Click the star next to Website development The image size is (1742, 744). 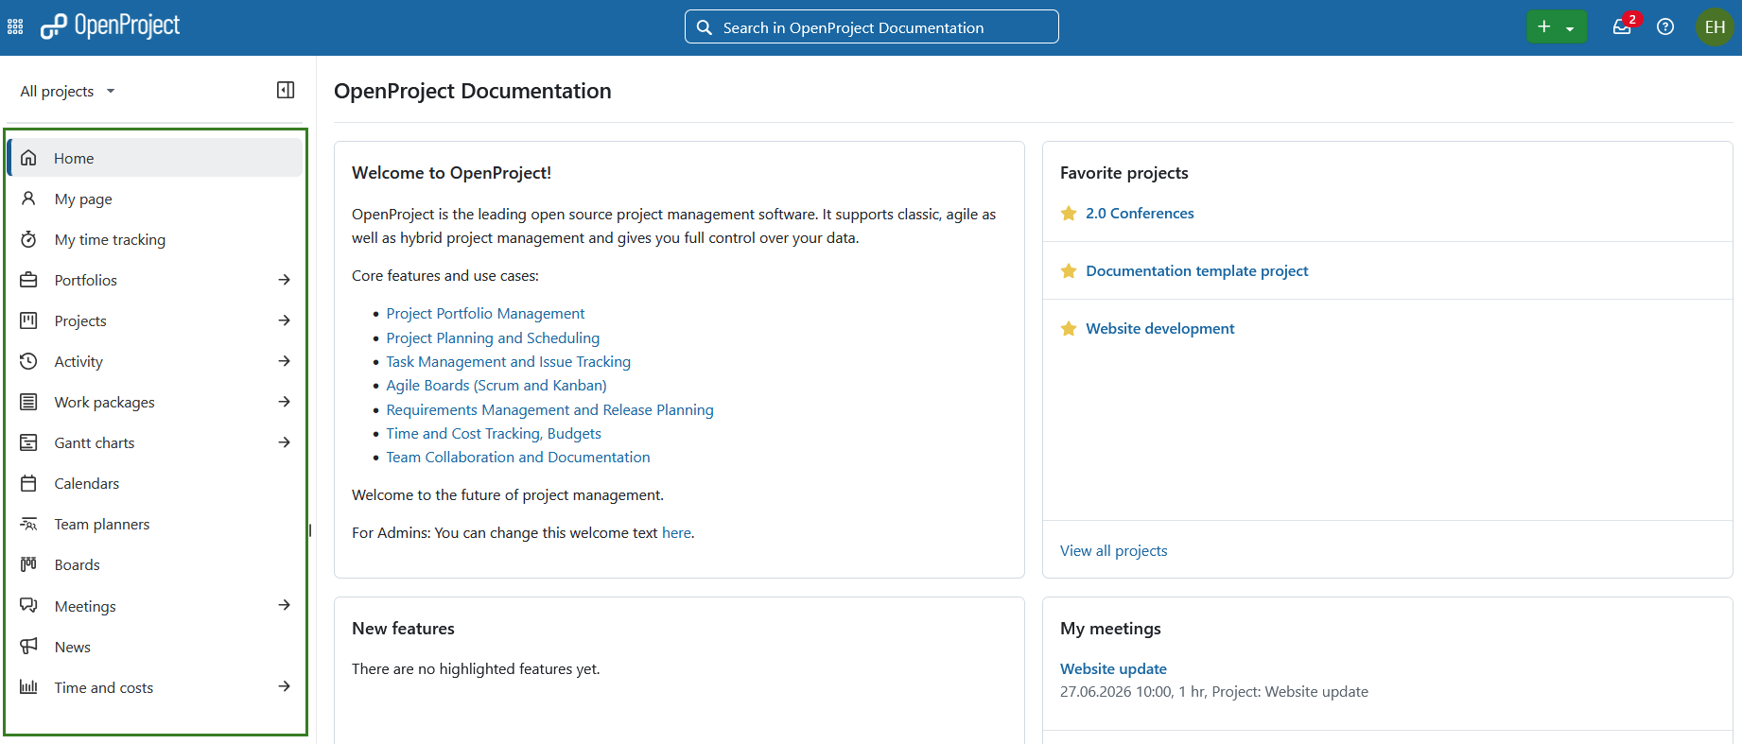click(1069, 329)
